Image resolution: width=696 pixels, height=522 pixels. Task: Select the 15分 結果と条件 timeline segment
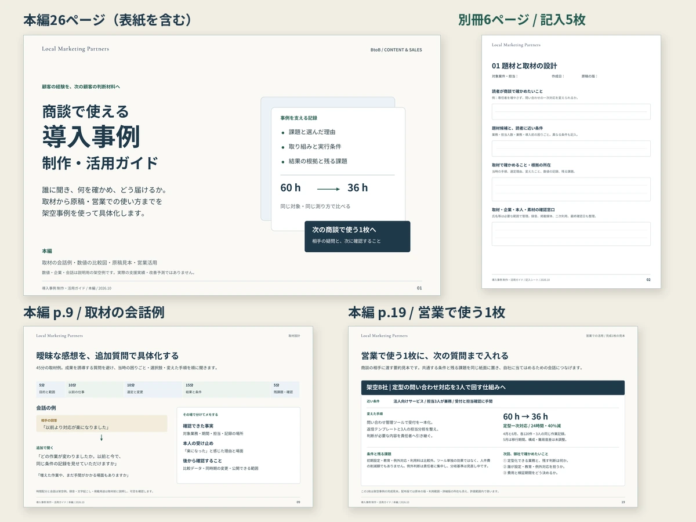pos(228,389)
